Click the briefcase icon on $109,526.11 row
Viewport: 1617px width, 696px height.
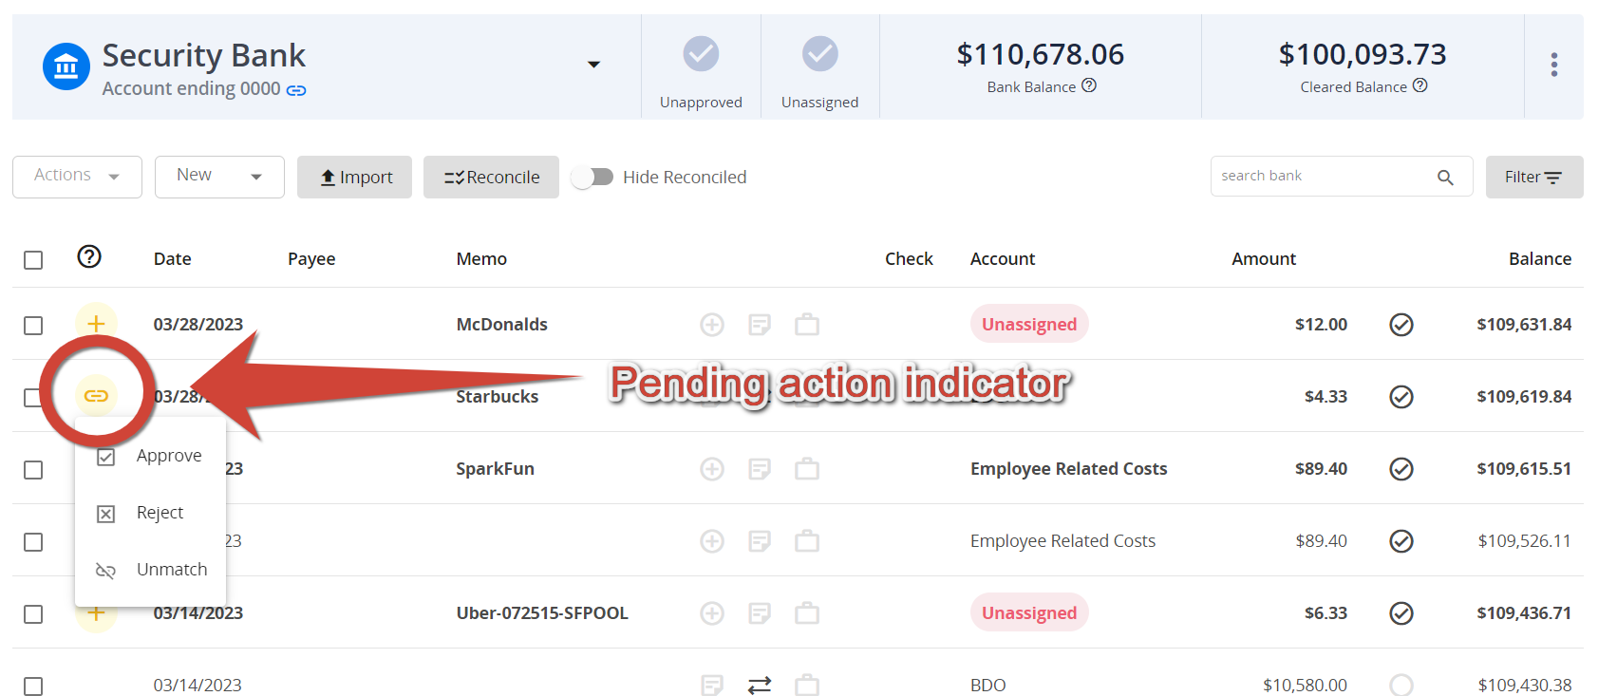tap(807, 541)
